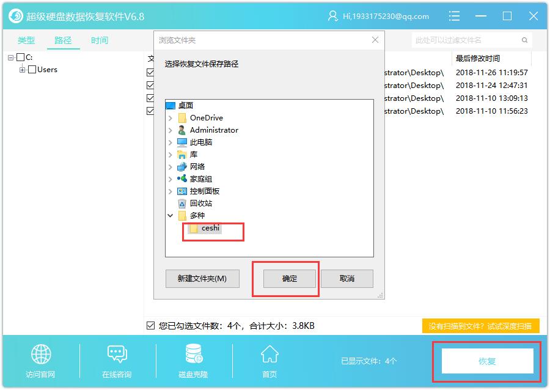Screen dimensions: 550x390
Task: Toggle the C: drive checkbox
Action: (21, 57)
